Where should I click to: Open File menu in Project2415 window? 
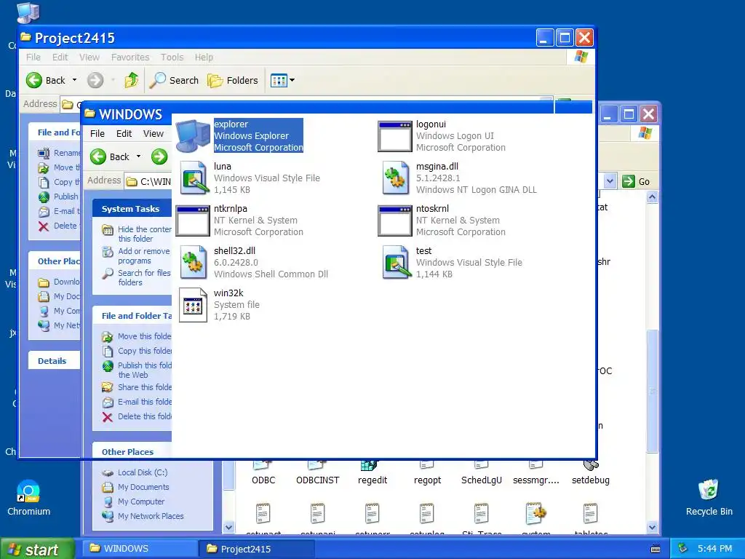(x=33, y=57)
